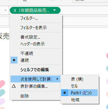
Task: Choose 削除 to remove the pill
Action: [x=35, y=96]
